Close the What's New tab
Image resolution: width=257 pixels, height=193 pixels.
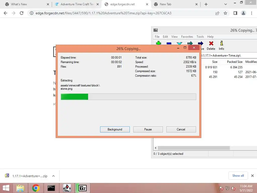click(x=48, y=5)
